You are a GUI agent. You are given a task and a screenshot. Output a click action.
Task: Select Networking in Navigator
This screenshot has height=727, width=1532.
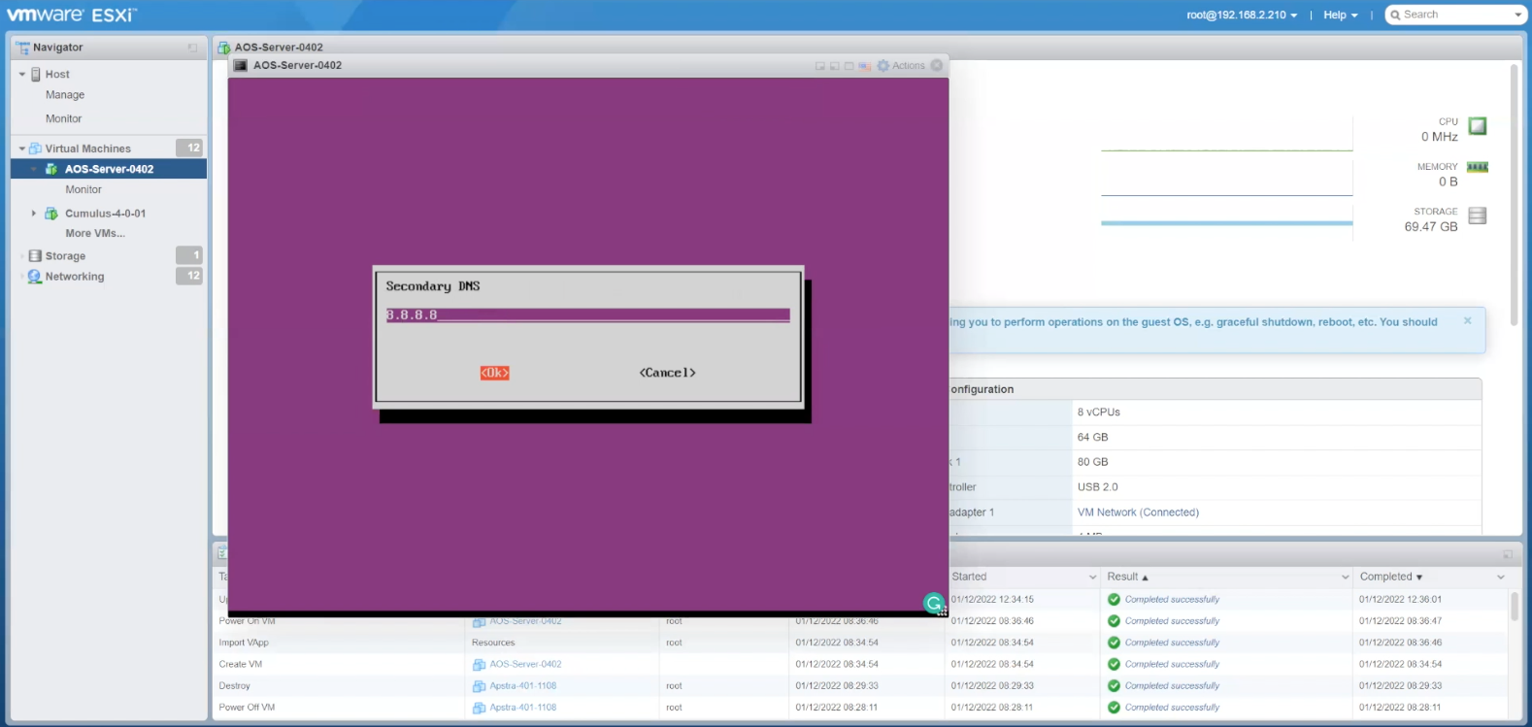pos(75,277)
